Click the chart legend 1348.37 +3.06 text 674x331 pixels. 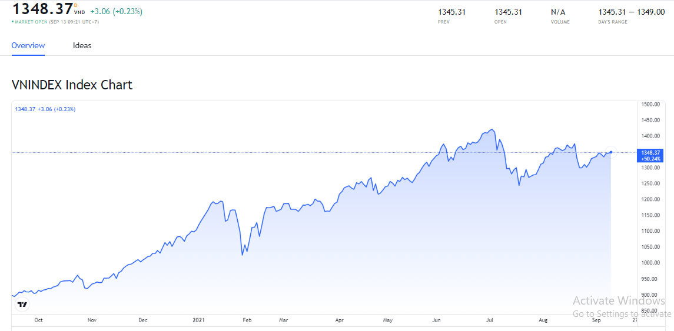[45, 109]
